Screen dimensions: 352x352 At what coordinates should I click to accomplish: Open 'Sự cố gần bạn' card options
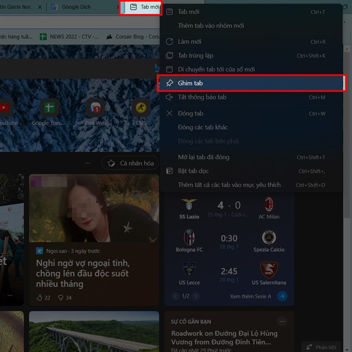coord(282,322)
